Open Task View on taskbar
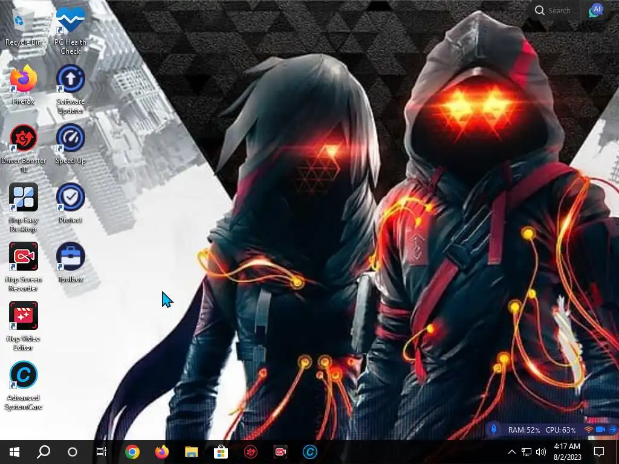Image resolution: width=619 pixels, height=464 pixels. (102, 452)
